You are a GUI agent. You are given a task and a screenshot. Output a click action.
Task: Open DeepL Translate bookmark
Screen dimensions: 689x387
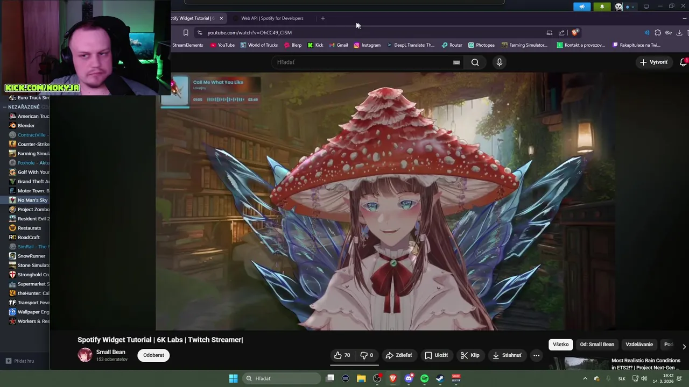[x=410, y=45]
